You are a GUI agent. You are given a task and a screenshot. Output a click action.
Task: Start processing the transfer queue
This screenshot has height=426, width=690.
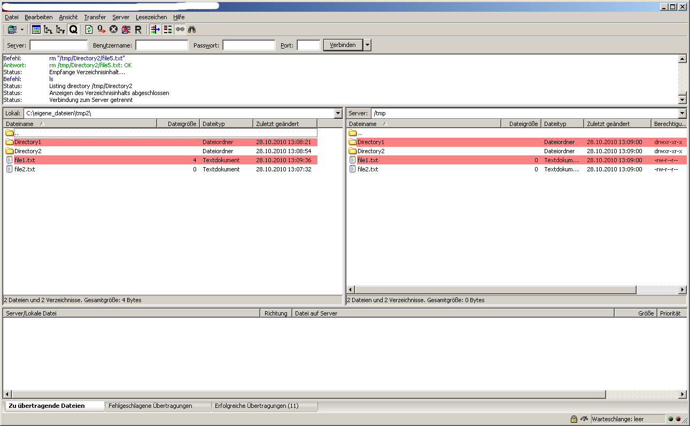[x=101, y=29]
